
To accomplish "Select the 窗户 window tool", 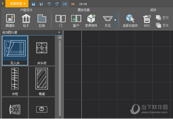I will coord(76,21).
